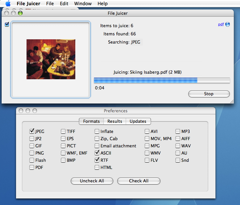Enable the WAV checkbox

click(178, 146)
